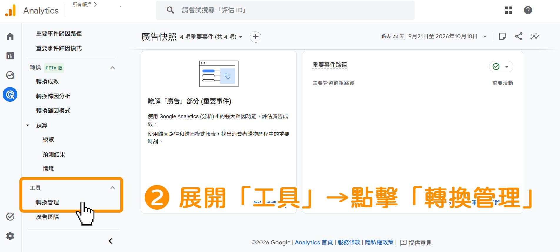
Task: Open the Analytics 首頁 footer link
Action: click(314, 243)
